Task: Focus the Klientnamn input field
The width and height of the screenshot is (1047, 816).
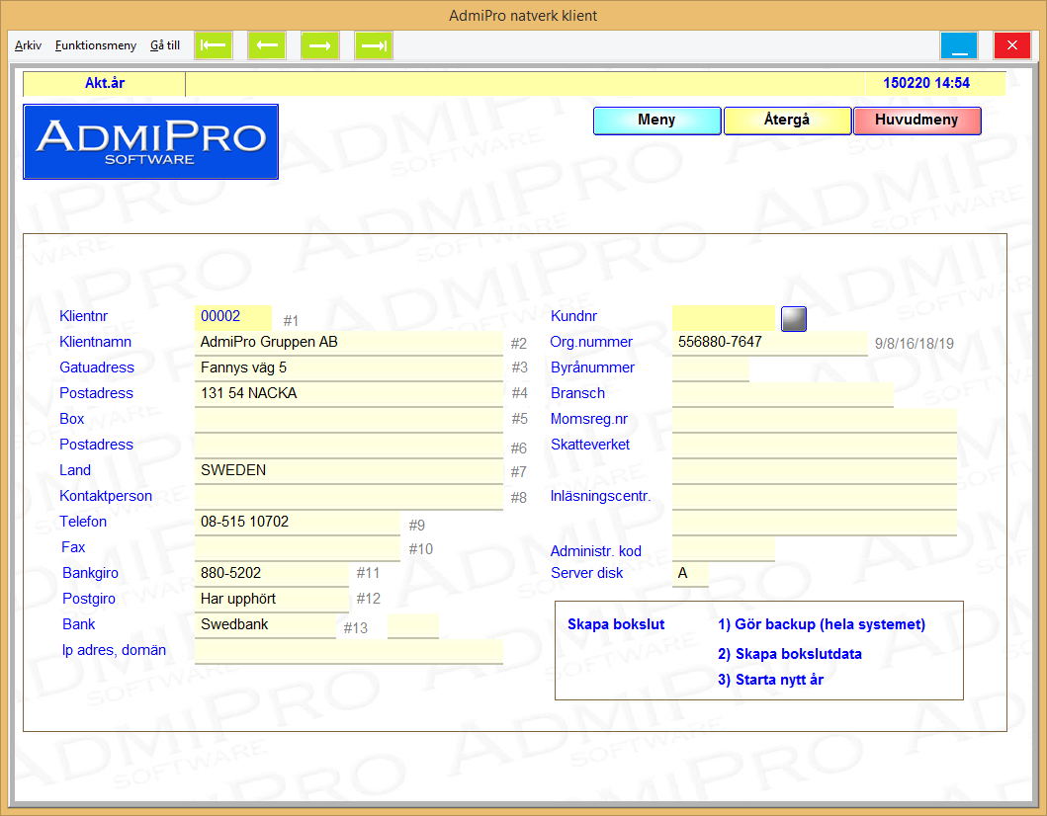Action: click(x=348, y=343)
